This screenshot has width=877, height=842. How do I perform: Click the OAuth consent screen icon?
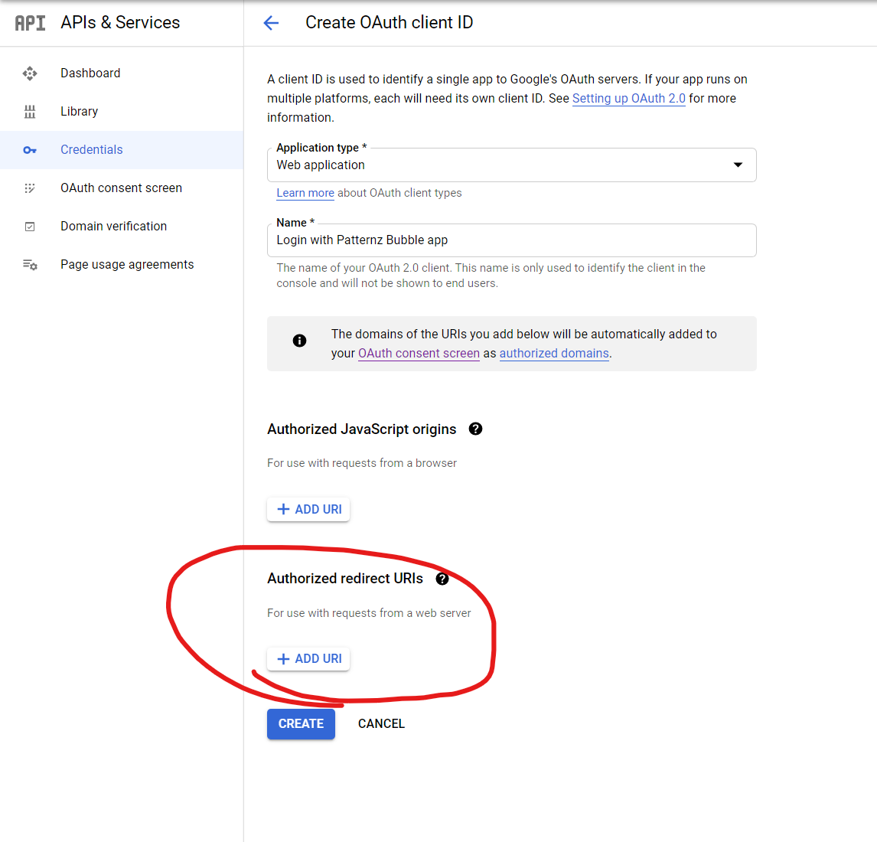point(30,188)
